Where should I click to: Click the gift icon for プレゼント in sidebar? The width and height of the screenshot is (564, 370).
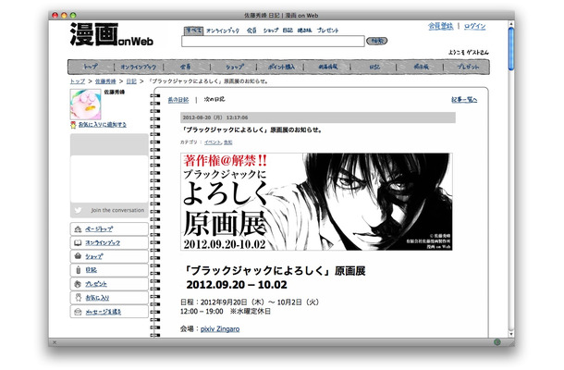[x=78, y=284]
